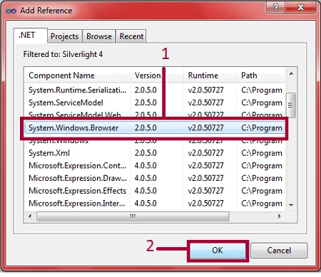The width and height of the screenshot is (321, 277).
Task: Click version 4.0.5.0 of Microsoft.Expression.Effects
Action: (x=146, y=191)
